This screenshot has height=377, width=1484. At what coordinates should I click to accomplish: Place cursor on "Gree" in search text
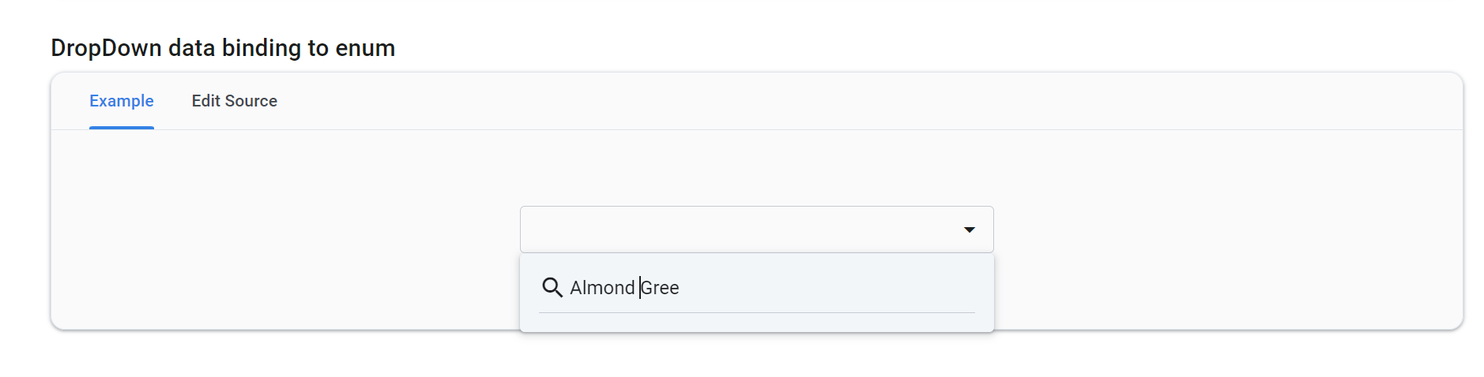click(661, 288)
